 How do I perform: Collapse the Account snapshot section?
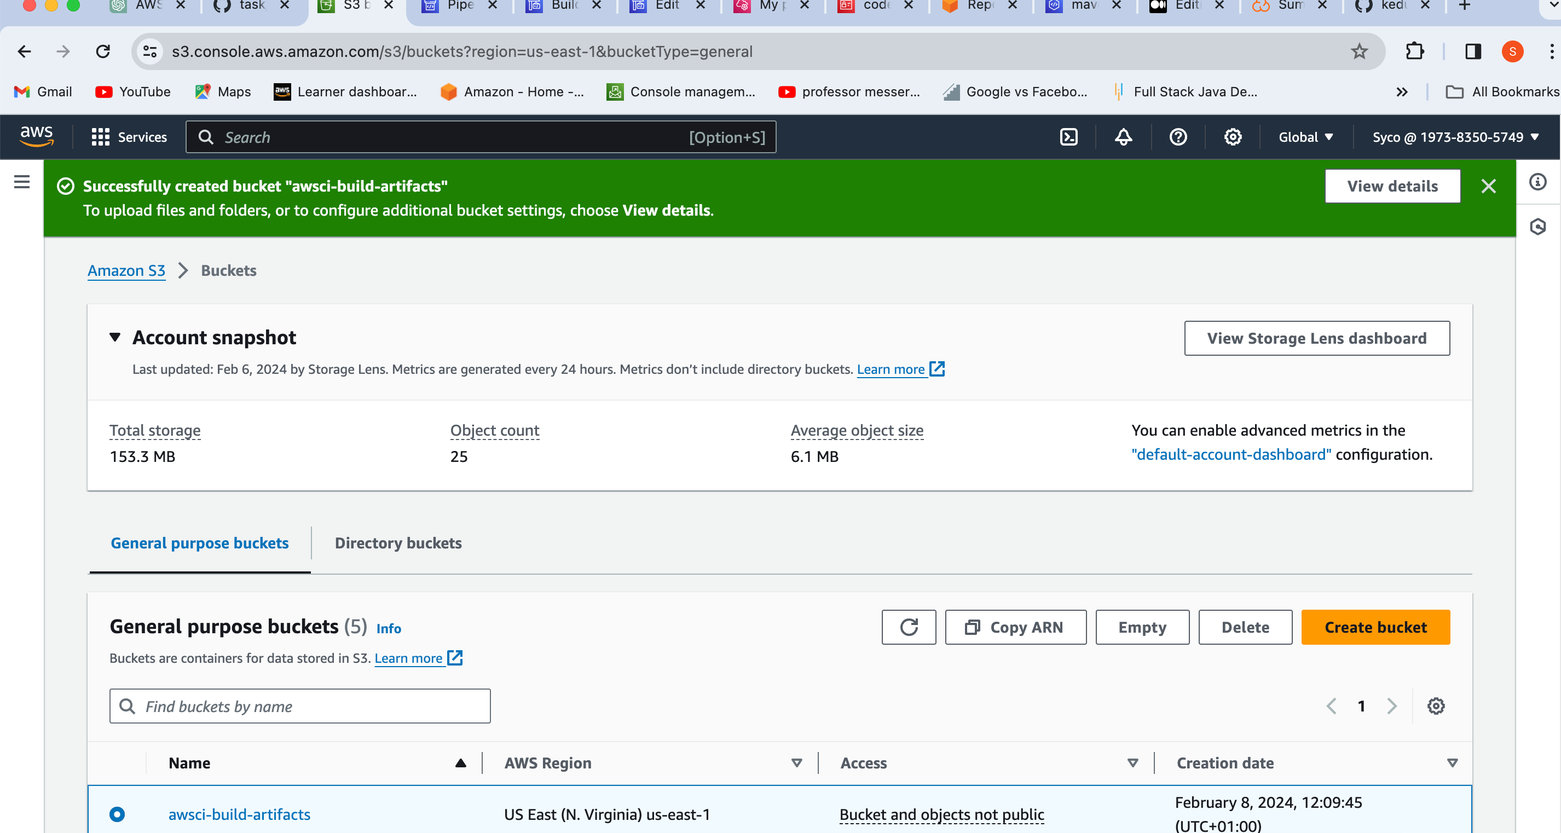pyautogui.click(x=115, y=338)
